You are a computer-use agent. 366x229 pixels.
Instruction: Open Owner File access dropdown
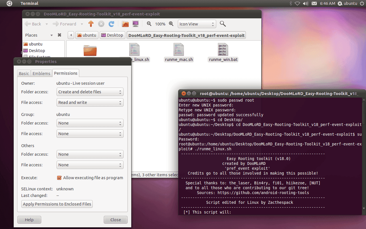(x=90, y=102)
